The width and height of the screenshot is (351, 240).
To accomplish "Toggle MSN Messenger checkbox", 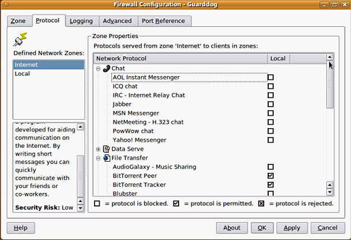I will pyautogui.click(x=270, y=113).
